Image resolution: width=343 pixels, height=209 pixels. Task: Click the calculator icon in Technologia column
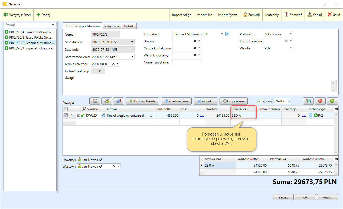(x=311, y=116)
